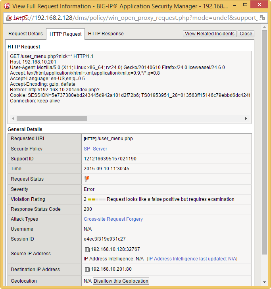Click the F5 logo in title bar
Screen dimensions: 271x289
pyautogui.click(x=7, y=6)
